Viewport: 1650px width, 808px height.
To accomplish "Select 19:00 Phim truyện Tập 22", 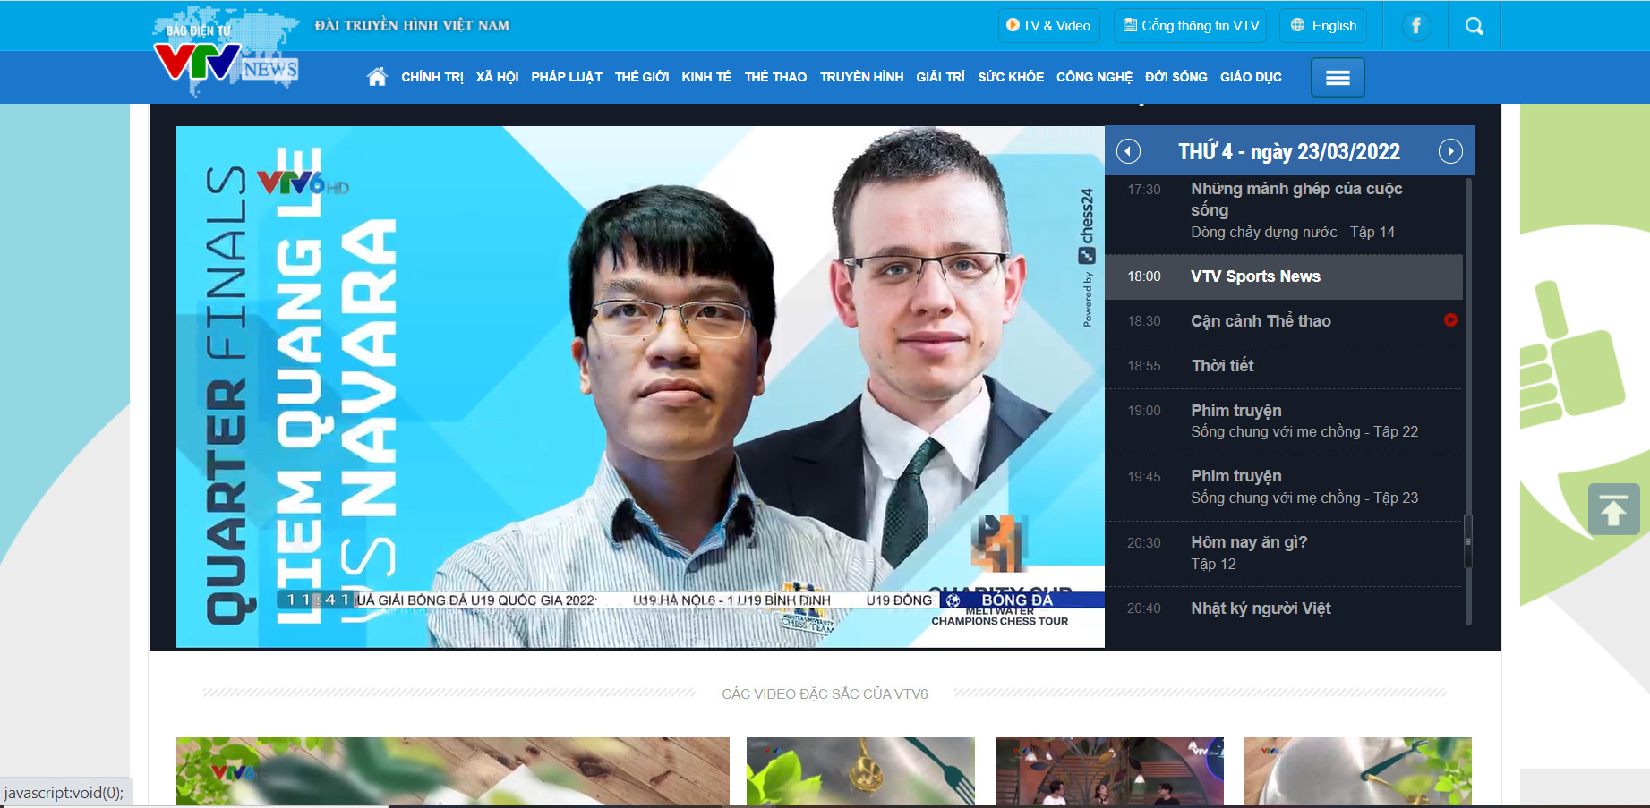I will (x=1284, y=421).
